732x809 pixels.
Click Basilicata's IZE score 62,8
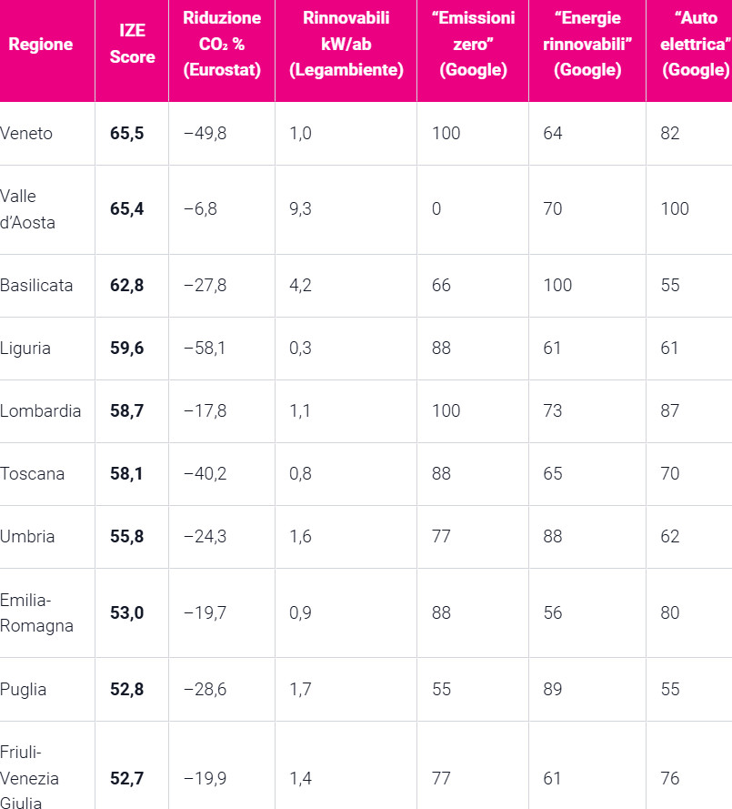click(126, 286)
